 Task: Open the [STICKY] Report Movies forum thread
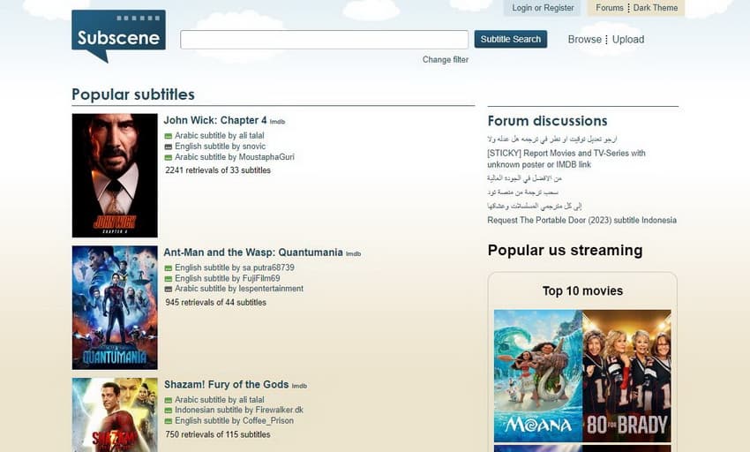click(x=566, y=159)
